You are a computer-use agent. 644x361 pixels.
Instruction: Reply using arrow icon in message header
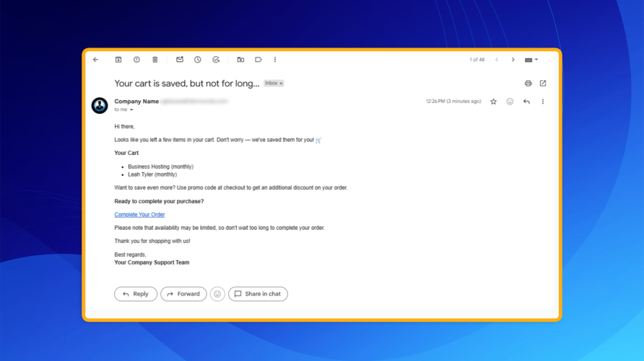pyautogui.click(x=526, y=102)
